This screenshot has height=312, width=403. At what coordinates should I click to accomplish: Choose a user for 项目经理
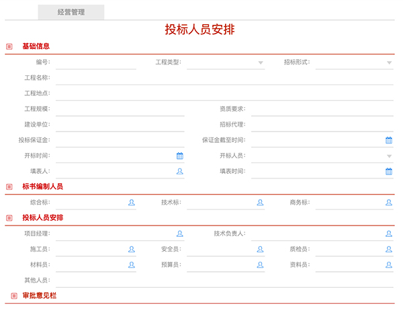coord(179,233)
